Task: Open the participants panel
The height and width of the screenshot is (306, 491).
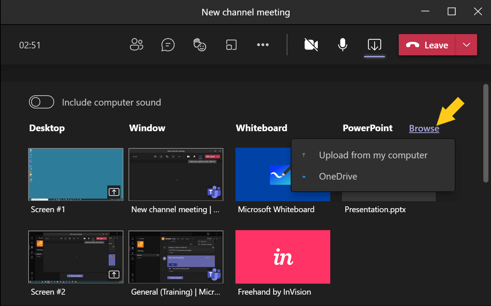Action: pos(137,45)
